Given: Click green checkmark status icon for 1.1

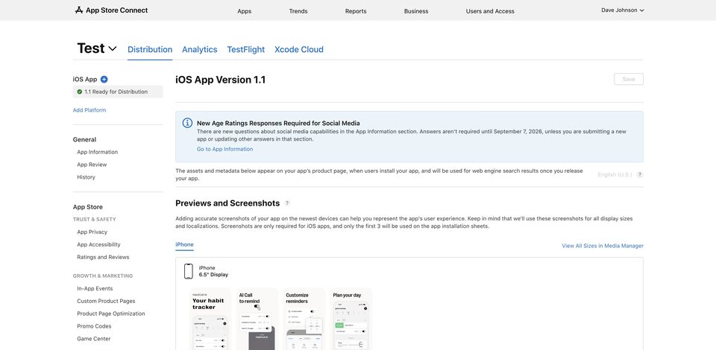Looking at the screenshot, I should (80, 92).
